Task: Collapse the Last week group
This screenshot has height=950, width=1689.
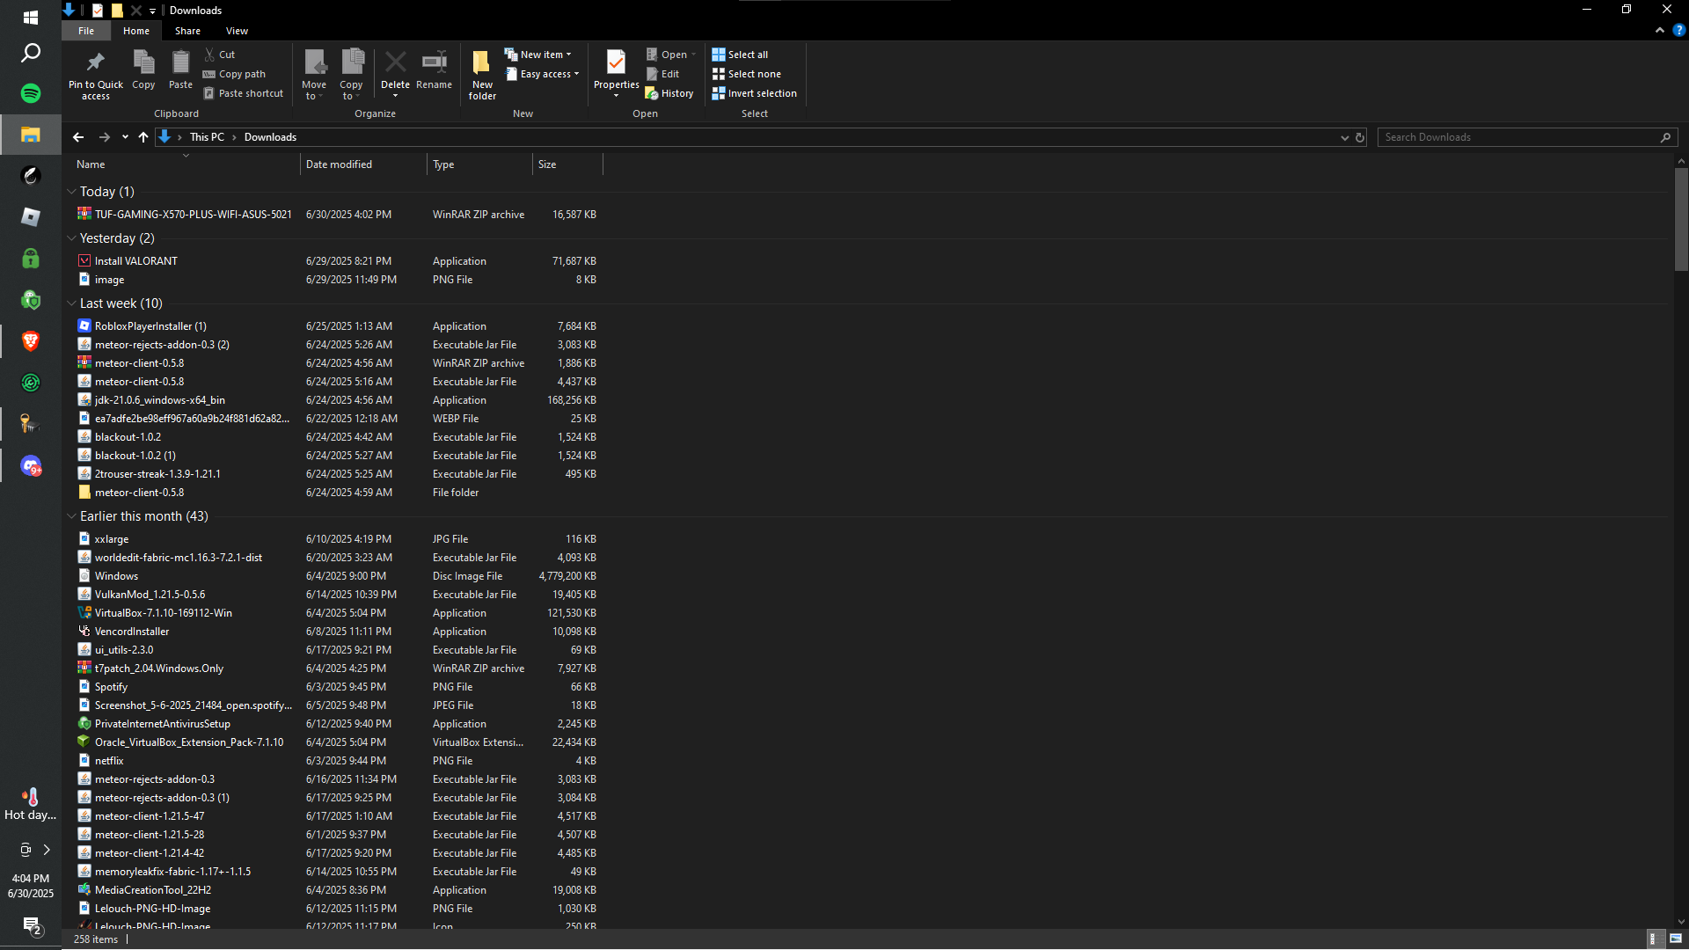Action: [71, 303]
